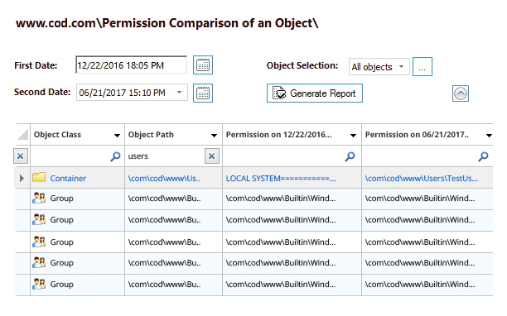Viewport: 507px width, 316px height.
Task: Open the Second Date dropdown arrow
Action: pyautogui.click(x=180, y=93)
